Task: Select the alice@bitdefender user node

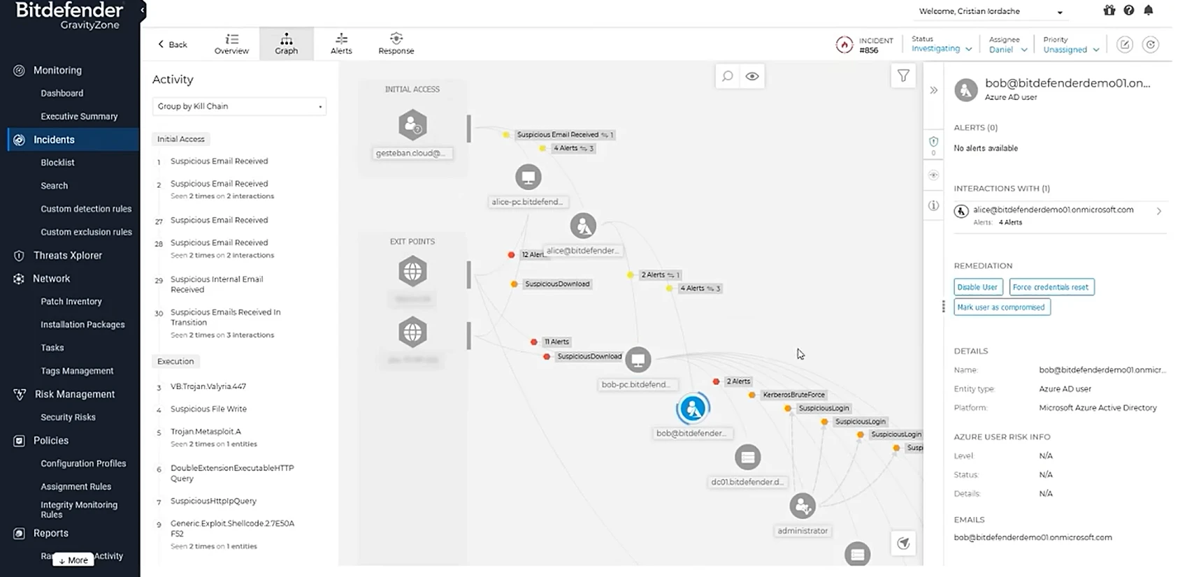Action: pyautogui.click(x=583, y=226)
